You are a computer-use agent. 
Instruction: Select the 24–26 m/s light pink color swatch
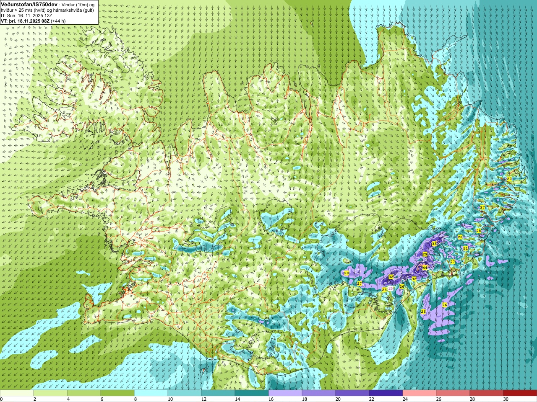coord(420,393)
